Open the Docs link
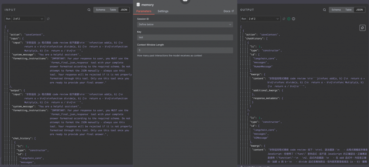Viewport: 369px width, 167px height. pyautogui.click(x=228, y=11)
